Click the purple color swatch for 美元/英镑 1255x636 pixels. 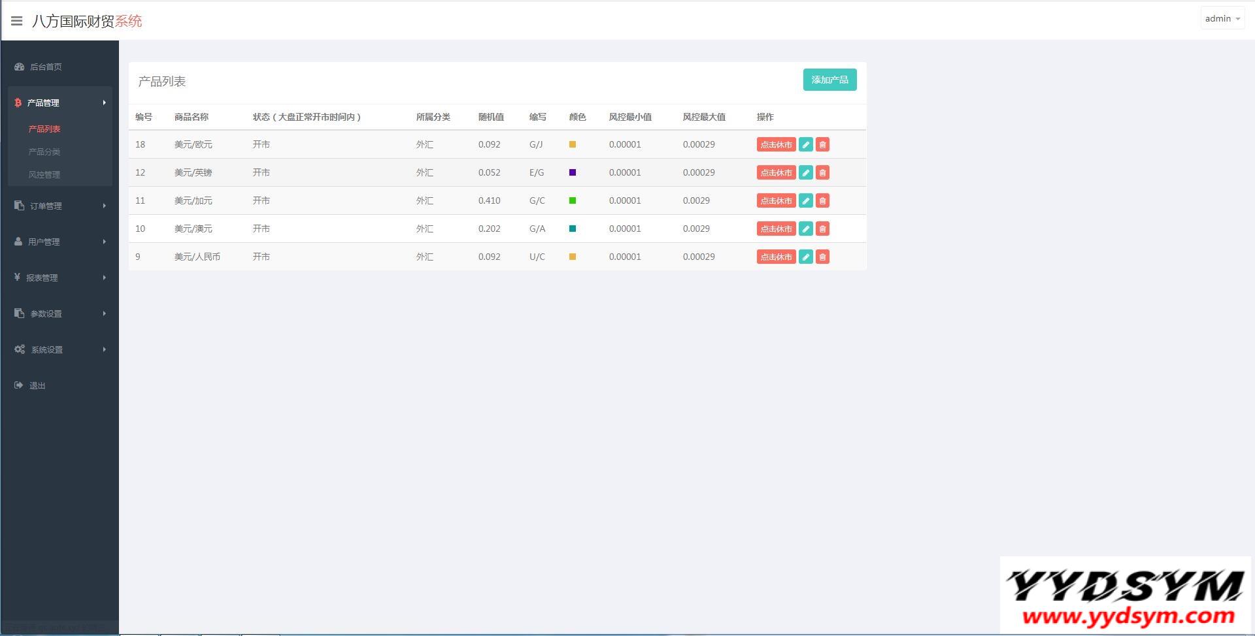573,172
